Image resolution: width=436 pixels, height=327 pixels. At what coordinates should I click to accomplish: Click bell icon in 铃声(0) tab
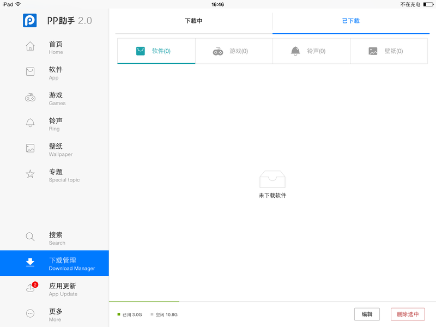click(x=295, y=51)
